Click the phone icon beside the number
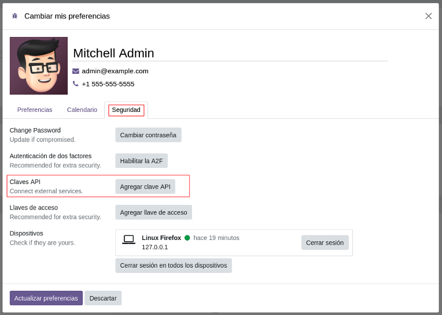Screen dimensions: 442x315 (76, 84)
